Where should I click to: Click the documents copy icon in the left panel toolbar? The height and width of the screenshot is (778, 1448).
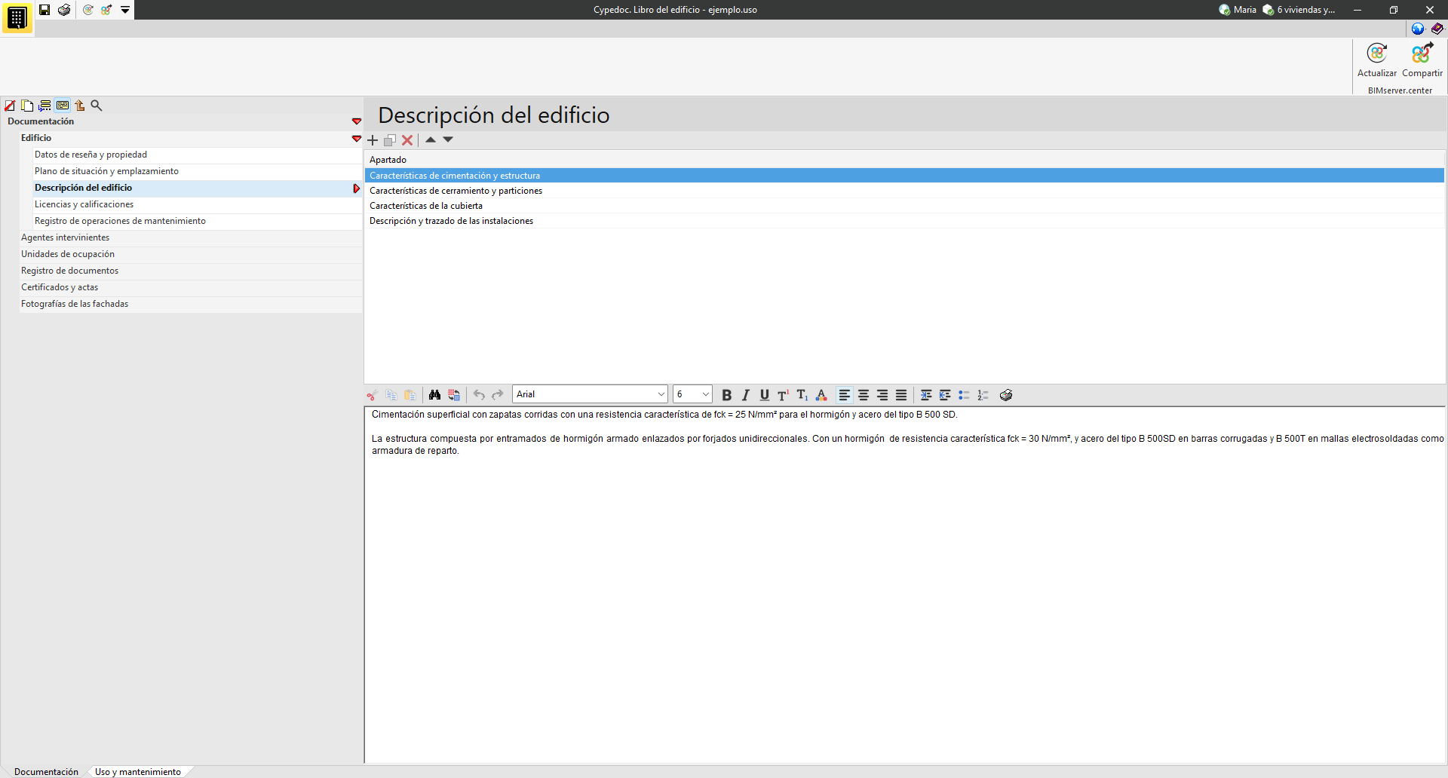(x=27, y=106)
